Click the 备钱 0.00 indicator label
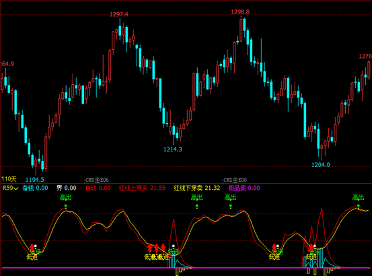 pos(35,188)
